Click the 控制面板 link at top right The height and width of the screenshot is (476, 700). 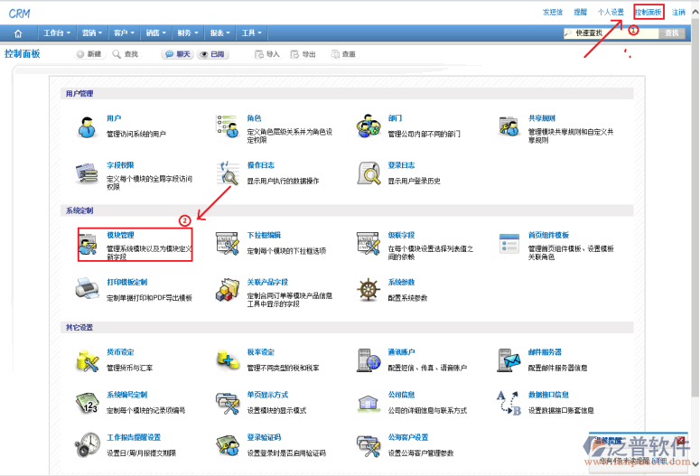pyautogui.click(x=649, y=12)
